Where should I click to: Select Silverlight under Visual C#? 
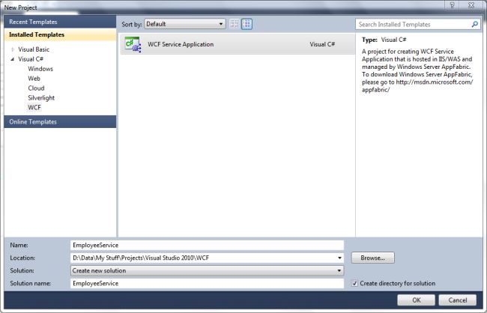41,97
